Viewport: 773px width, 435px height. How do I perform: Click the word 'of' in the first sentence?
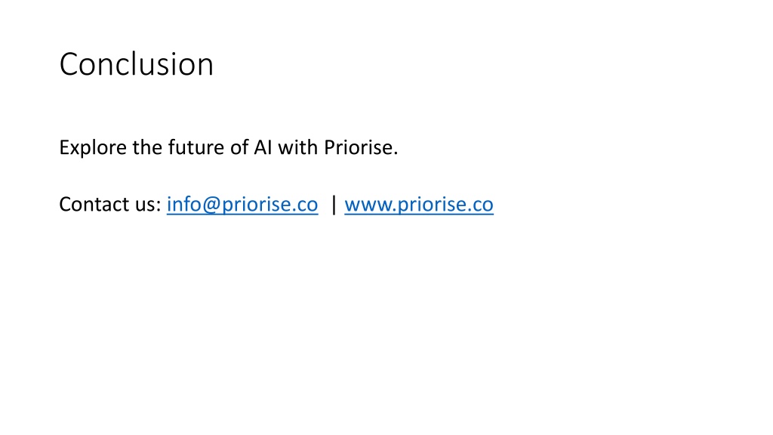pyautogui.click(x=239, y=147)
